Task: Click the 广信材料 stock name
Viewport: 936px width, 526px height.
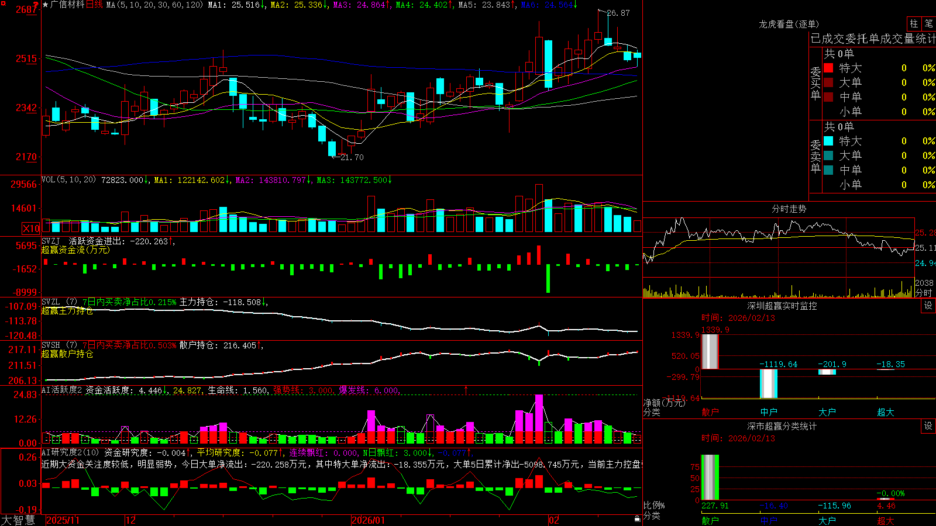Action: pyautogui.click(x=67, y=5)
